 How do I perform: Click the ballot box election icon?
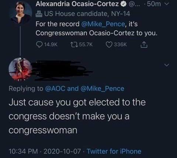click(x=39, y=14)
